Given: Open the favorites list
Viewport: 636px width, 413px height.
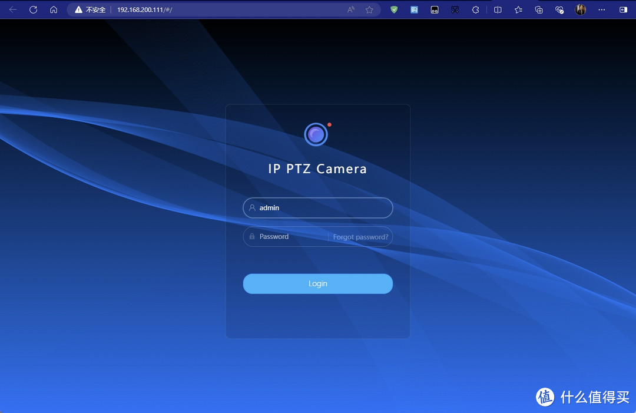Looking at the screenshot, I should point(518,9).
